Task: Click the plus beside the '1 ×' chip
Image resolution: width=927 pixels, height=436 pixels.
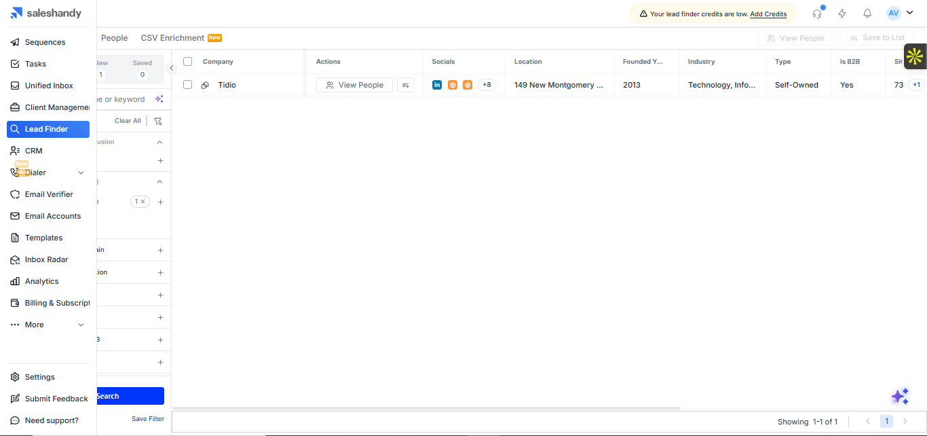Action: pyautogui.click(x=161, y=202)
